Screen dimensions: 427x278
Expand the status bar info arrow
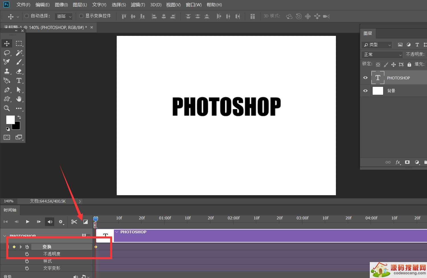point(80,201)
